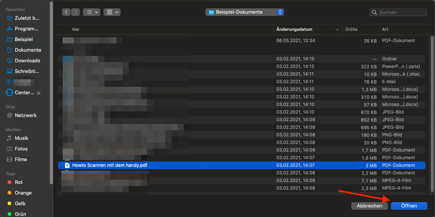This screenshot has height=217, width=435.
Task: Click the Abbrechen button
Action: click(x=369, y=206)
